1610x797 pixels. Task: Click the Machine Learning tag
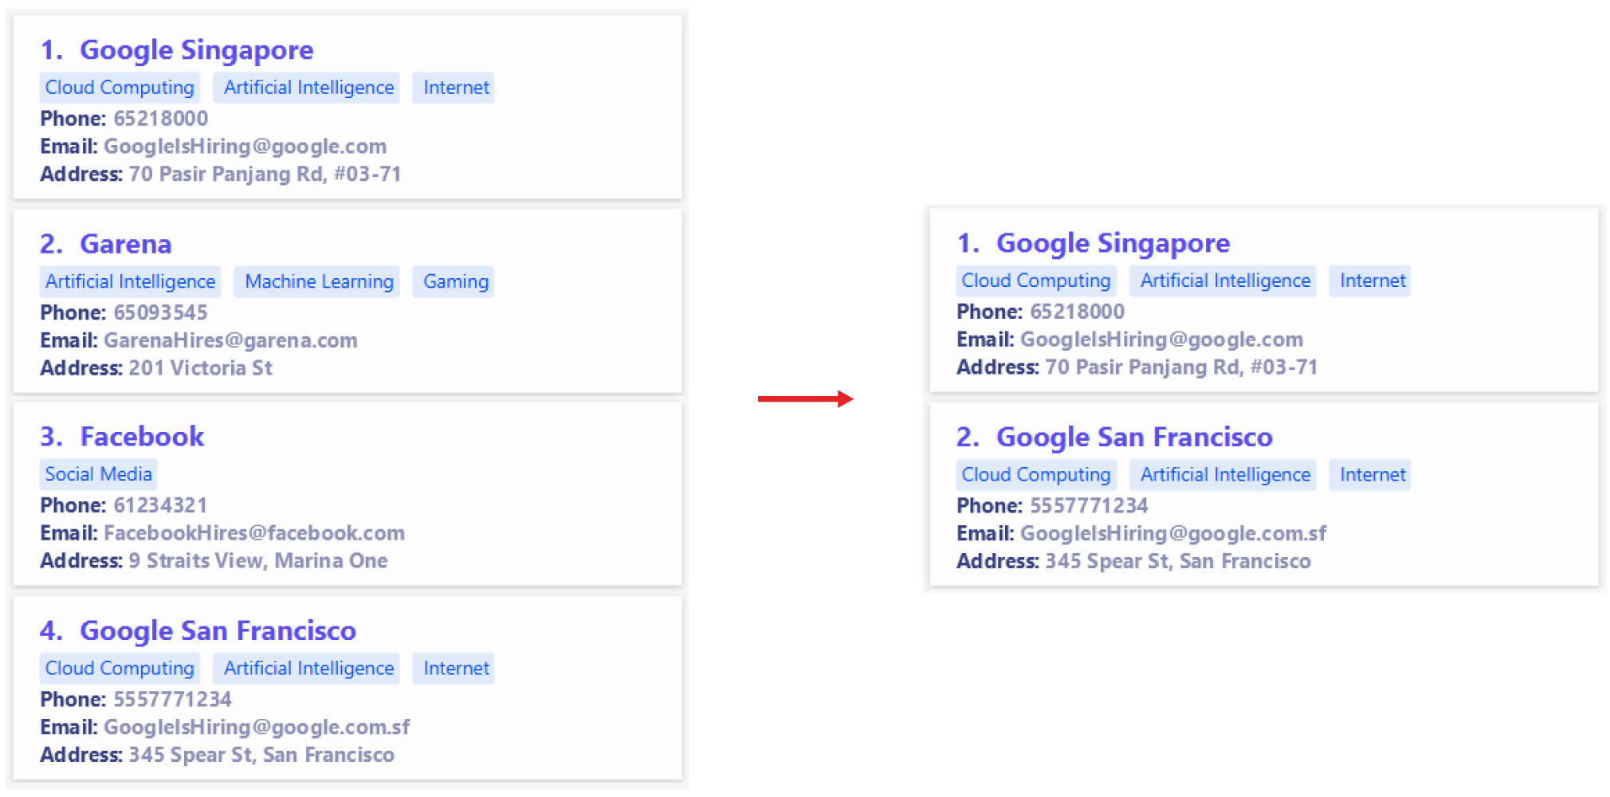[x=319, y=281]
